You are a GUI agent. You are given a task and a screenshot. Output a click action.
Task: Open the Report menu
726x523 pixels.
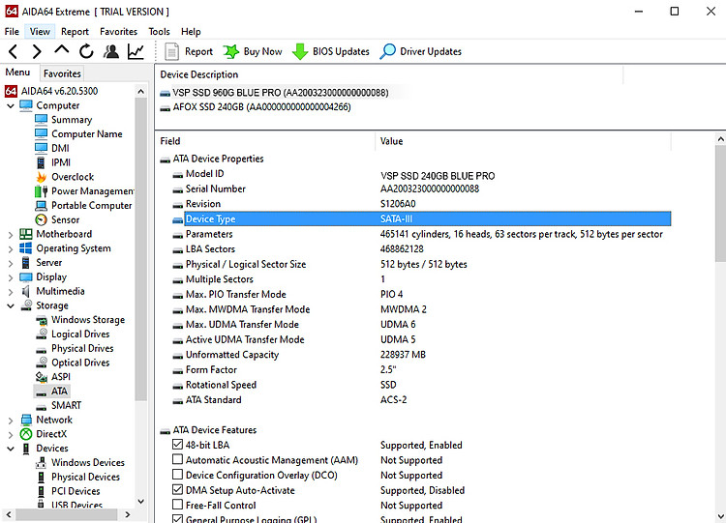(x=75, y=32)
